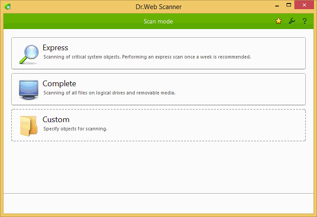Click the Express scan description about critical objects
The image size is (317, 217).
[x=147, y=57]
